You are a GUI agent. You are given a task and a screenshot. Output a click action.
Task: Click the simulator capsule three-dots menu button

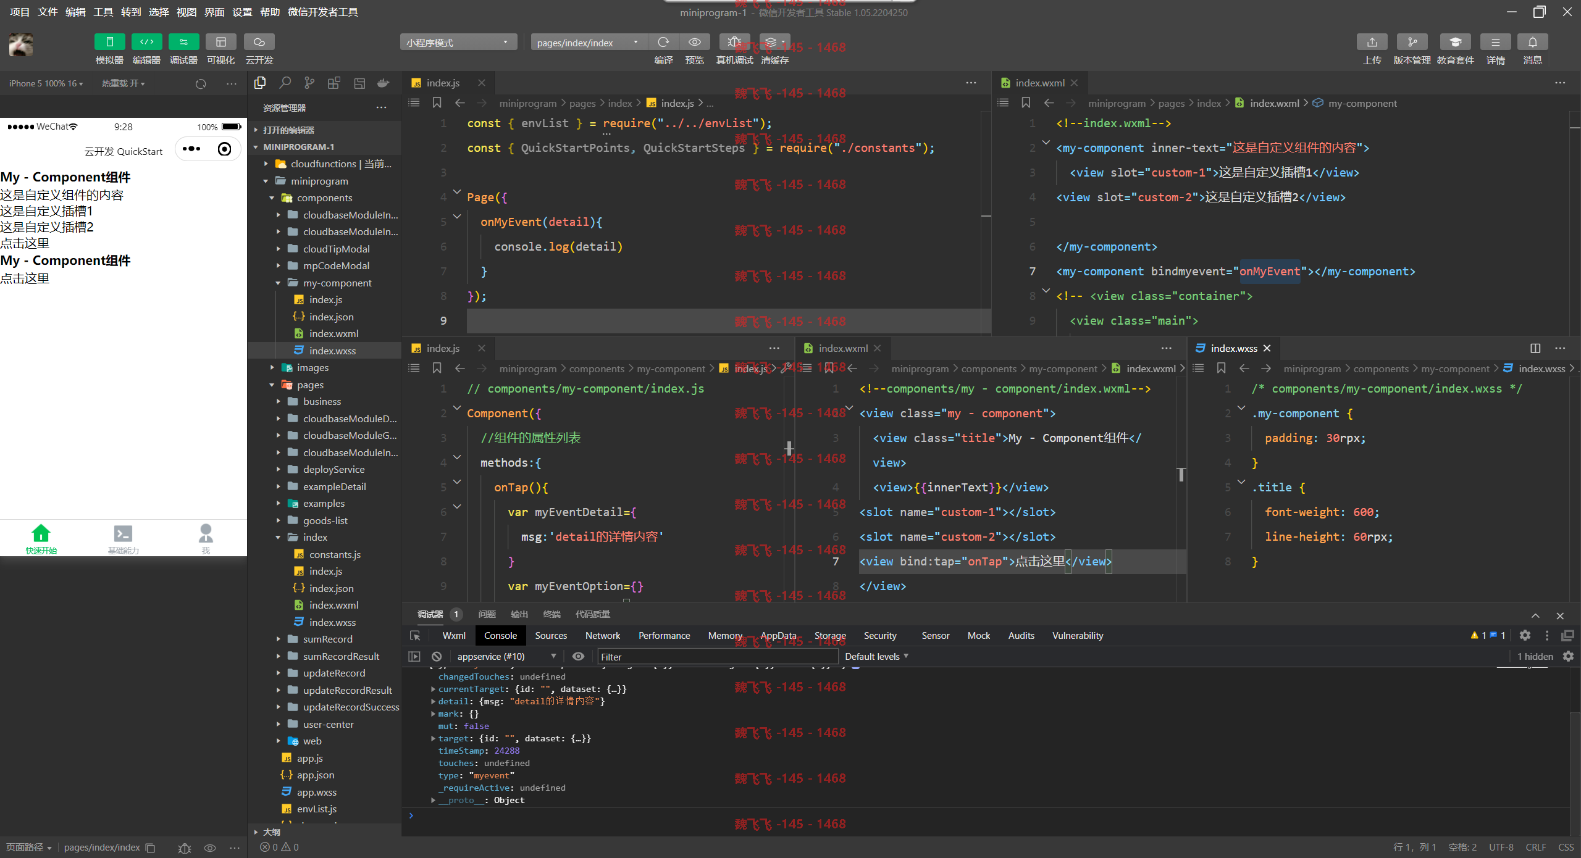(x=191, y=149)
